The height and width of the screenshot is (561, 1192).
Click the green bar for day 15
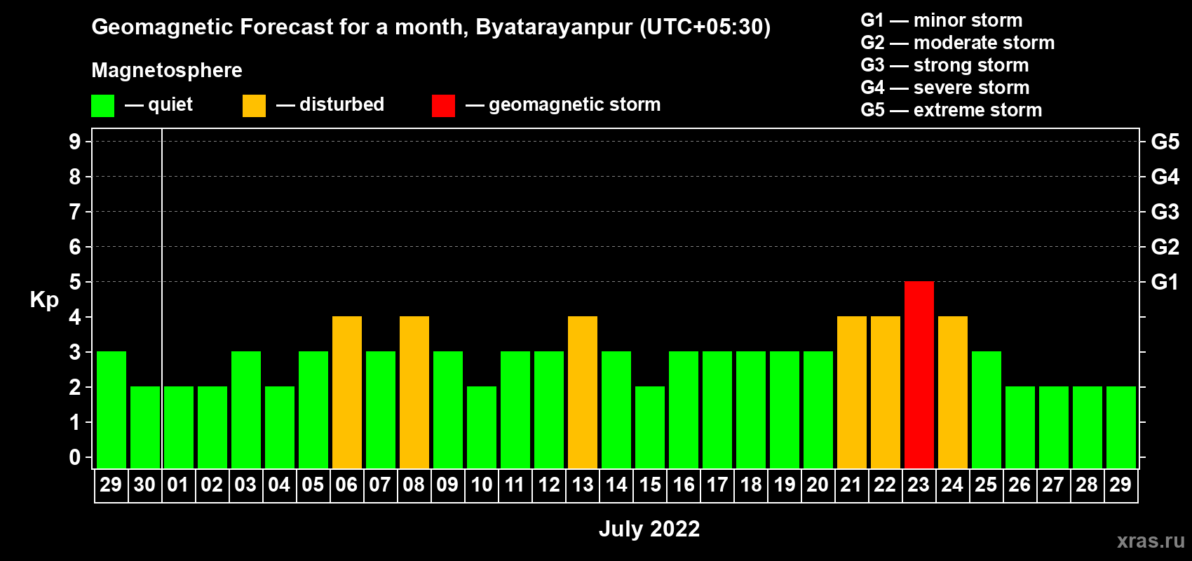point(650,427)
